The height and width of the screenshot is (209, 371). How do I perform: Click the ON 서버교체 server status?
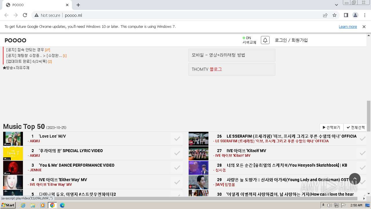[249, 40]
